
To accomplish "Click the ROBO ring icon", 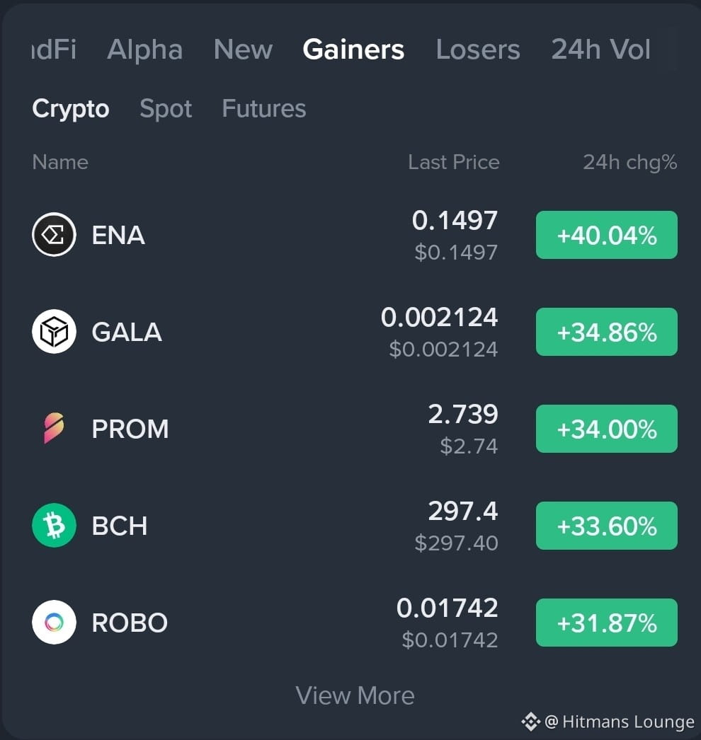I will [54, 622].
